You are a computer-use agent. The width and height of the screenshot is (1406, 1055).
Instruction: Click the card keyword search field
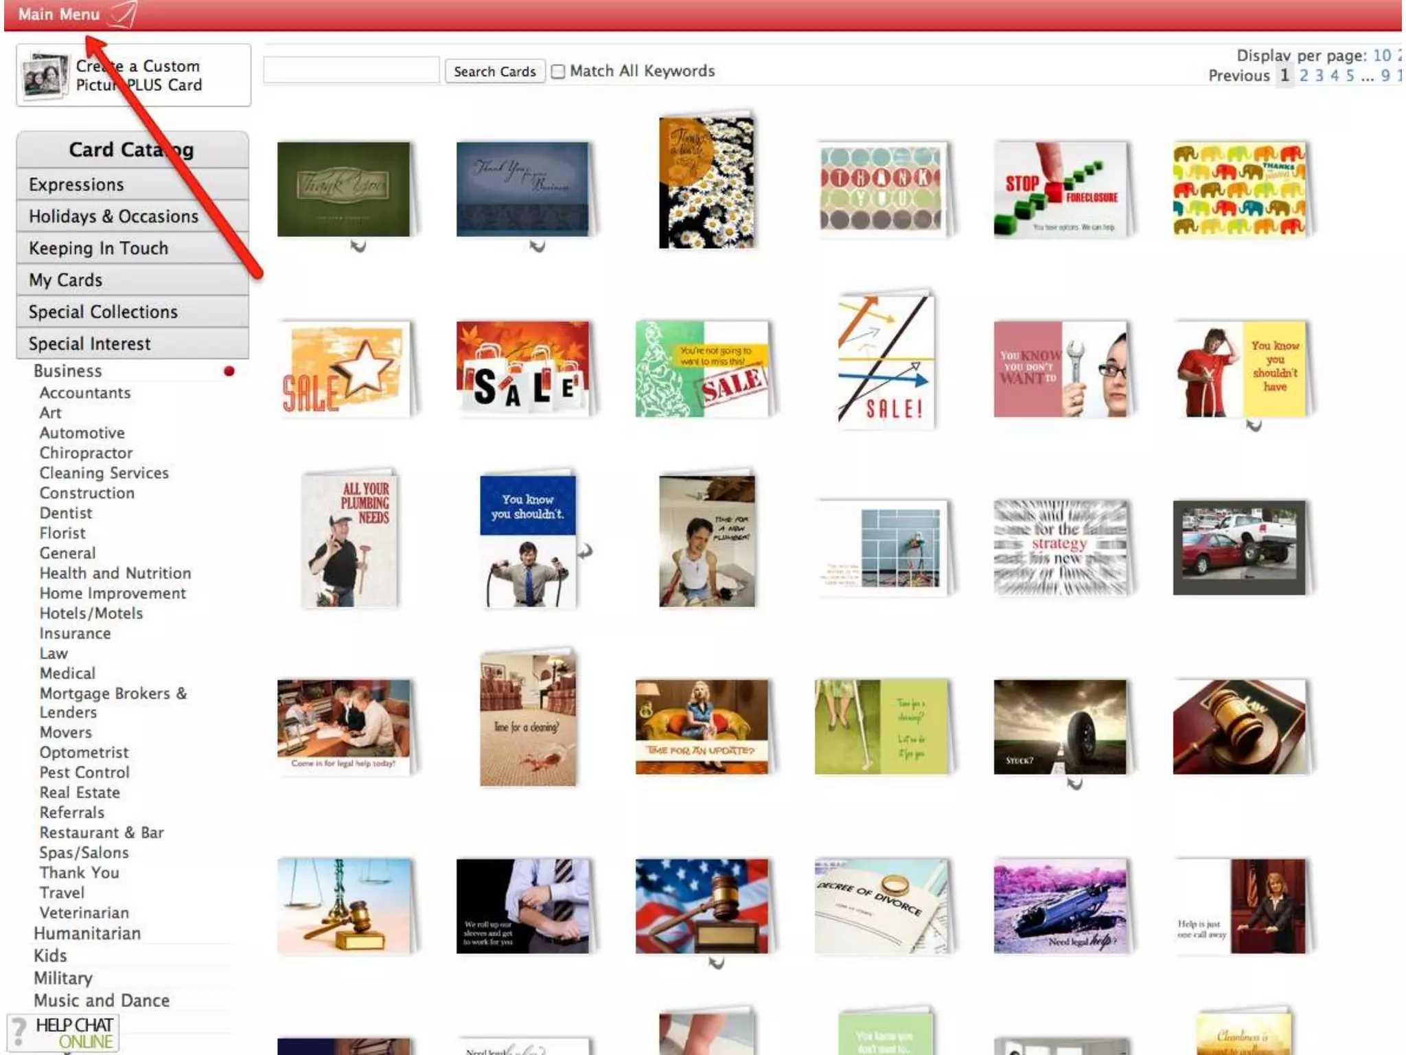point(351,71)
